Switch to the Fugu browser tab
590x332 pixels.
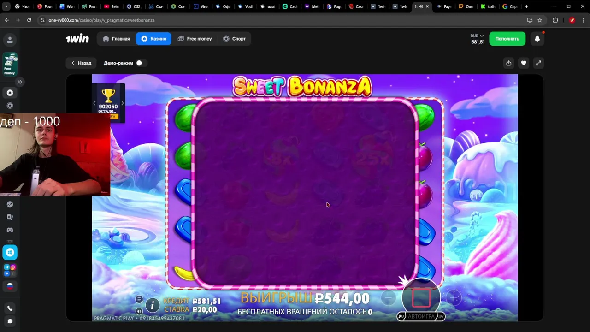point(334,6)
